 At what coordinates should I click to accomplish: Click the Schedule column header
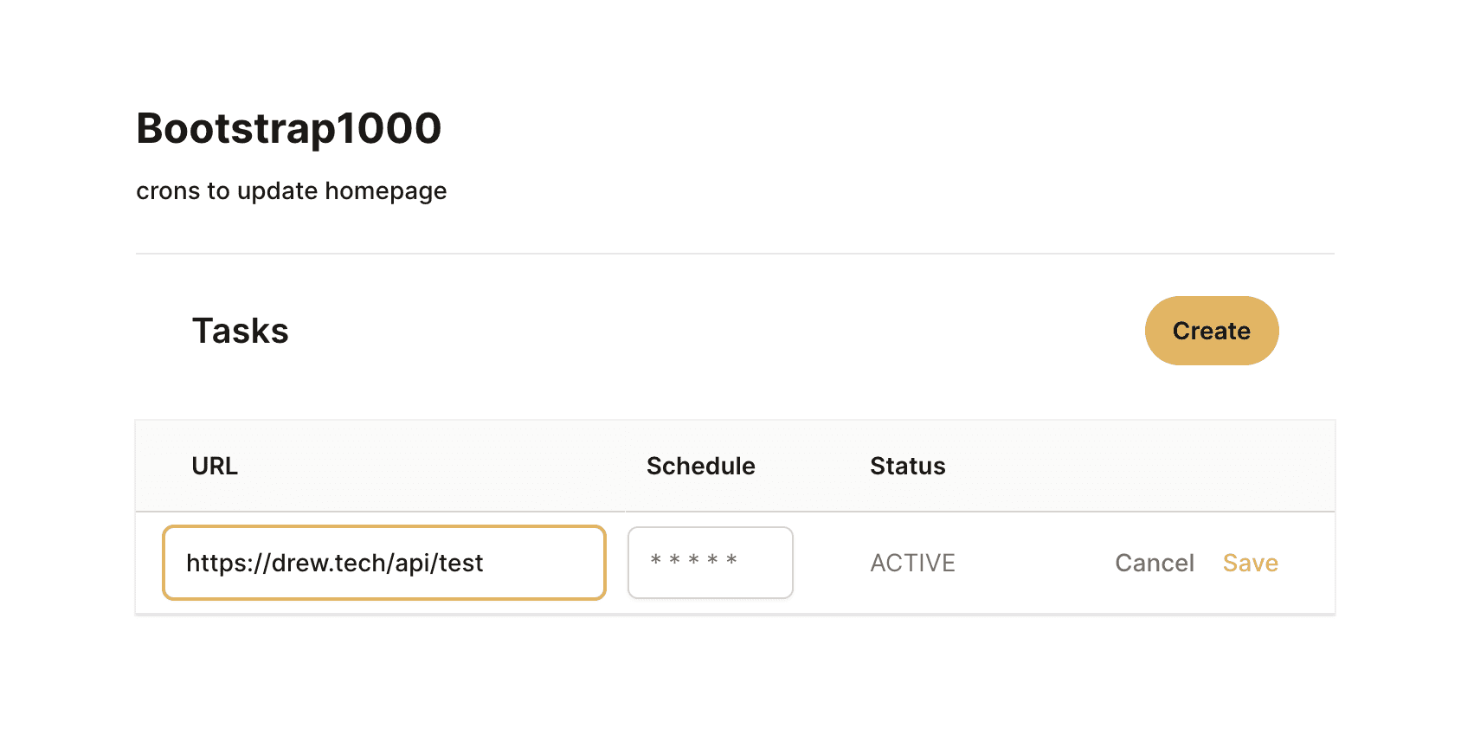701,466
